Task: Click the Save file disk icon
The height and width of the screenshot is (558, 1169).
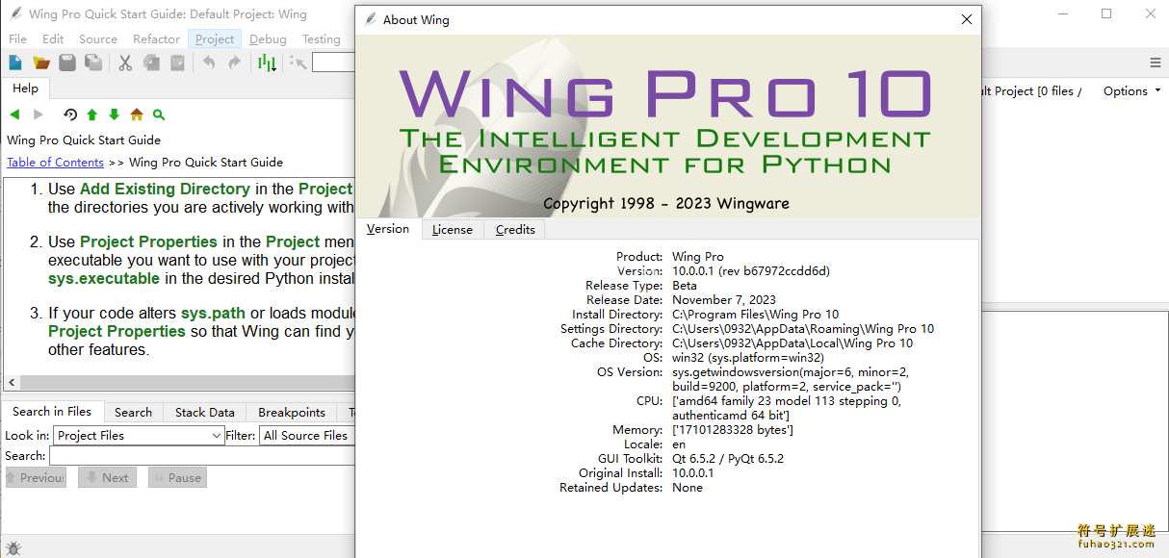Action: tap(67, 63)
